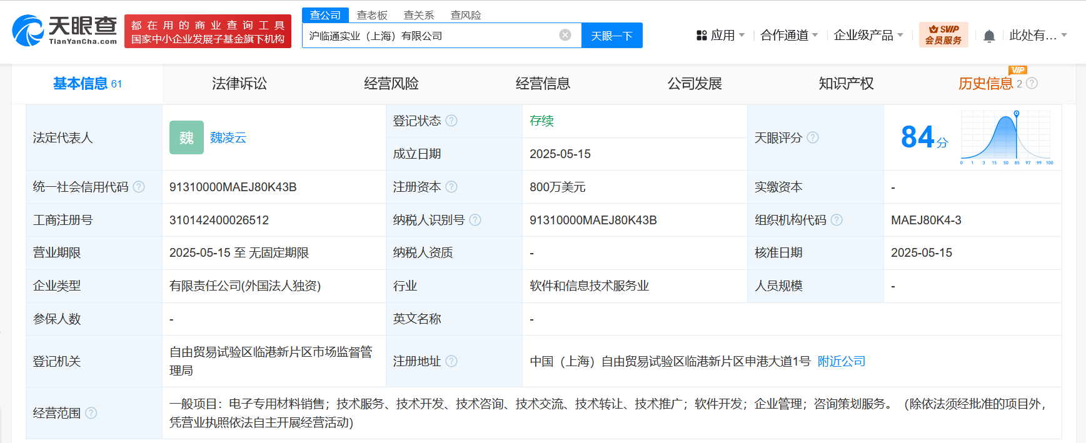Click the 附近公司 link

click(x=841, y=361)
